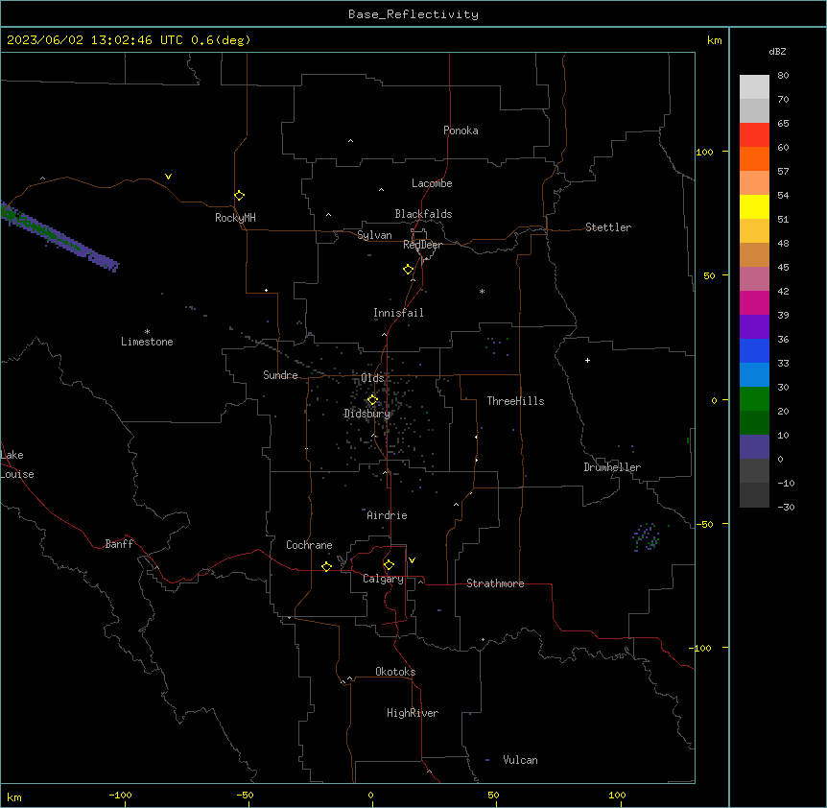This screenshot has height=808, width=827.
Task: Click the Okotoks map label
Action: [x=395, y=672]
